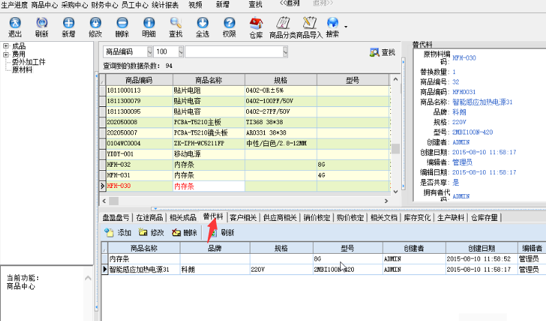Click the 全选 select-all toolbar icon

(x=202, y=27)
